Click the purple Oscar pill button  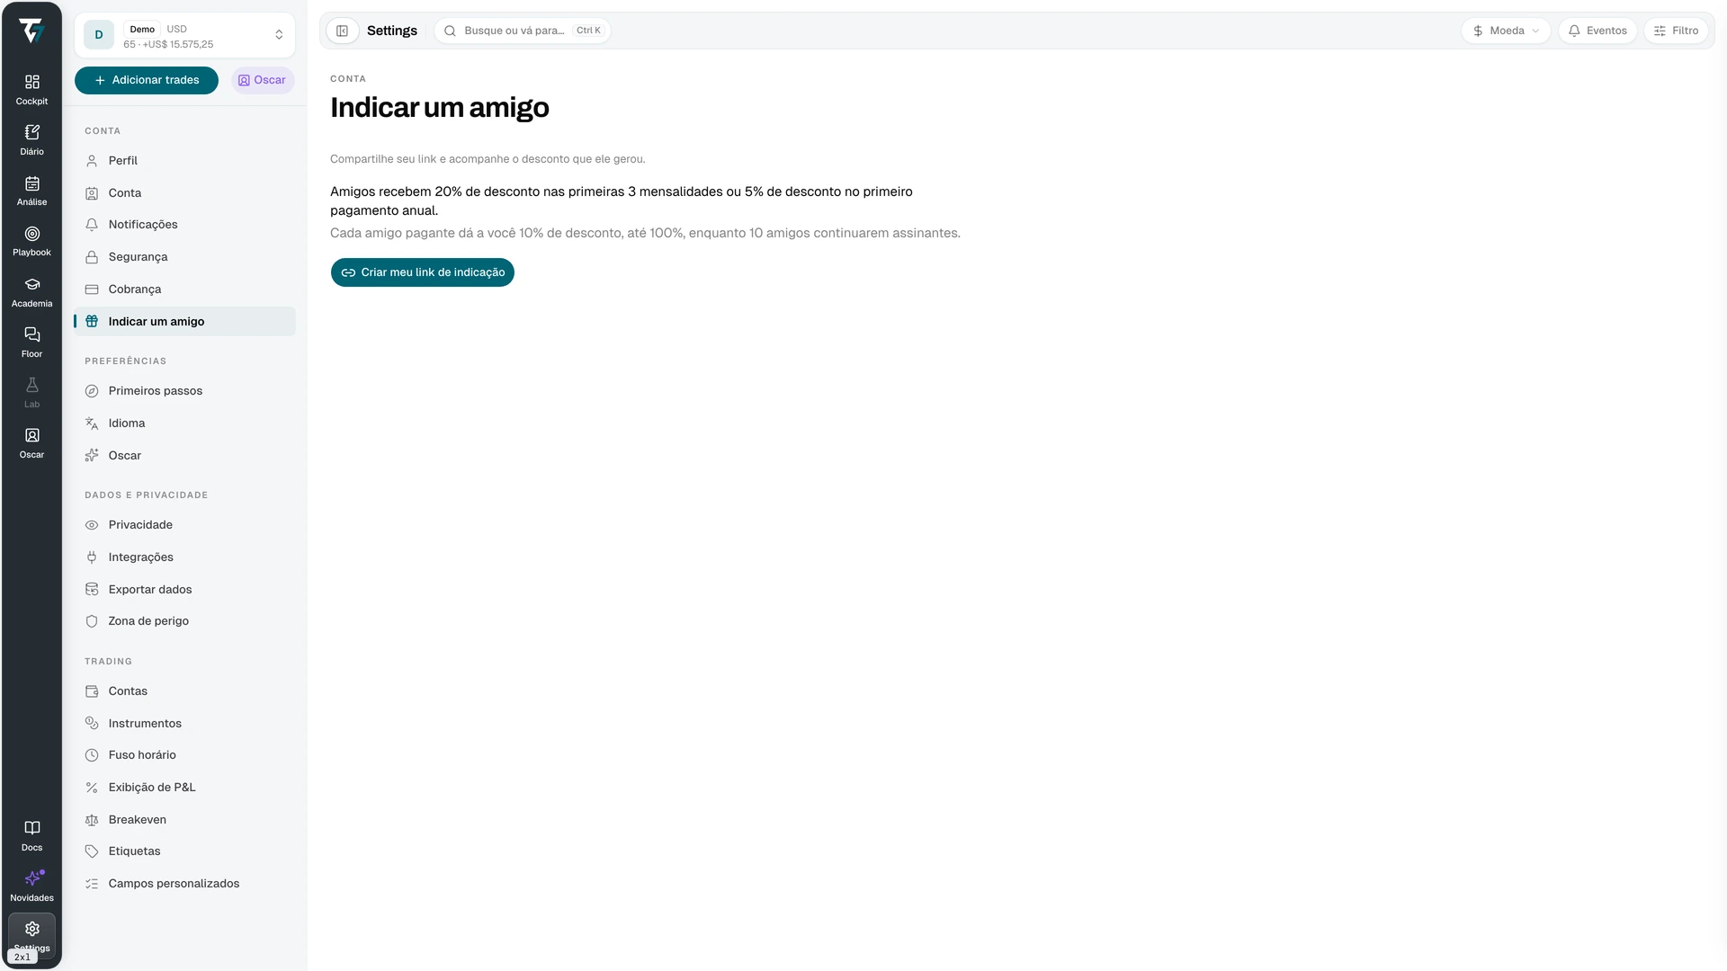click(x=263, y=80)
